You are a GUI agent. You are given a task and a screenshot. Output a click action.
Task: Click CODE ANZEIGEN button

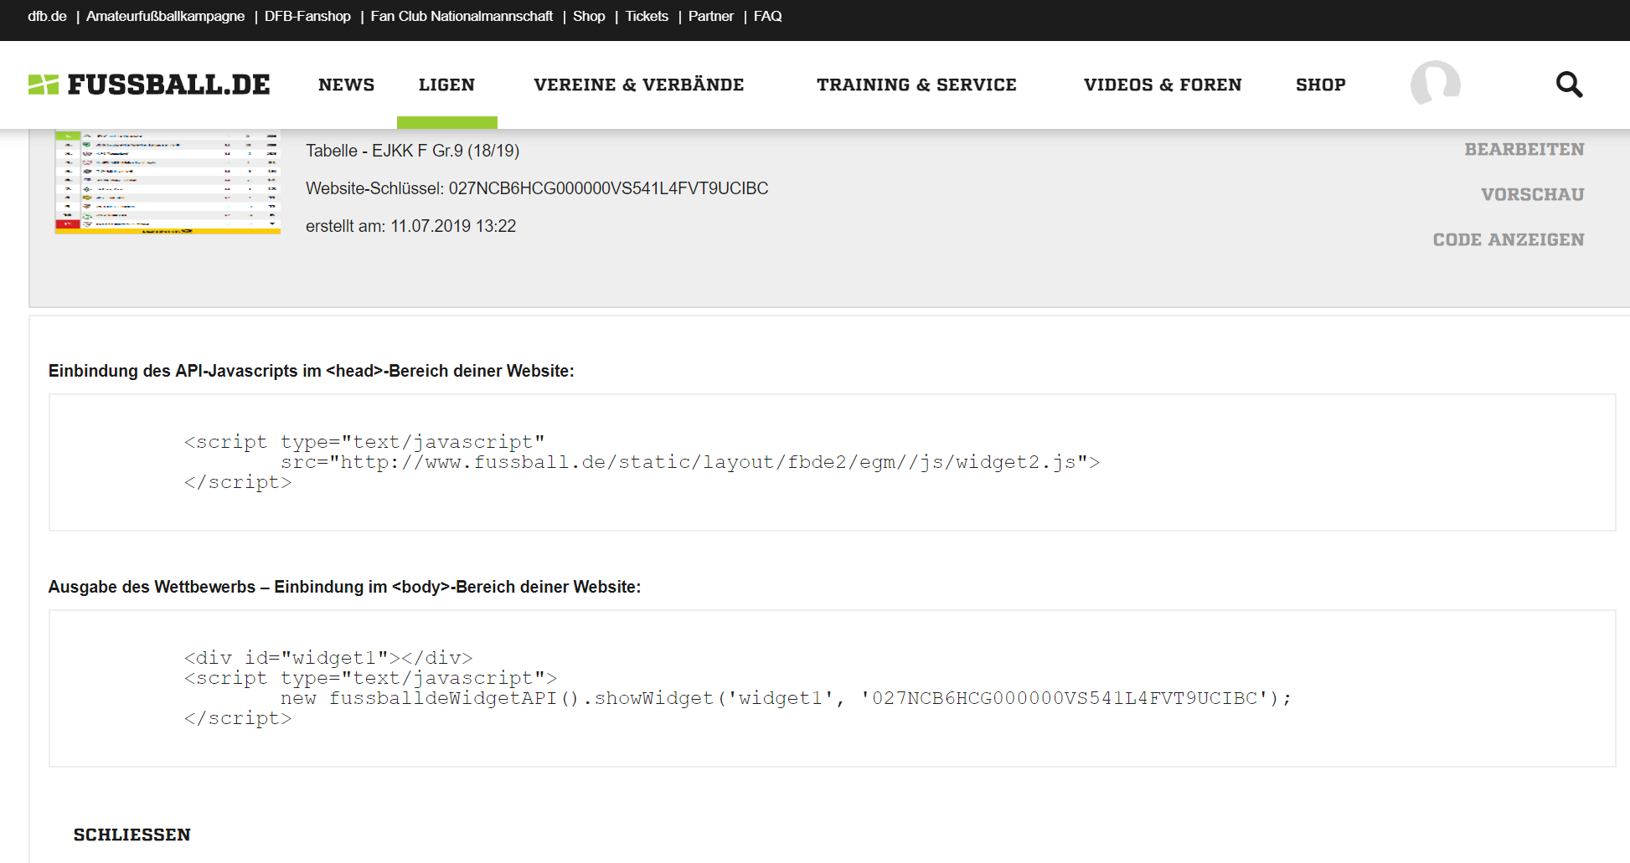pyautogui.click(x=1508, y=239)
